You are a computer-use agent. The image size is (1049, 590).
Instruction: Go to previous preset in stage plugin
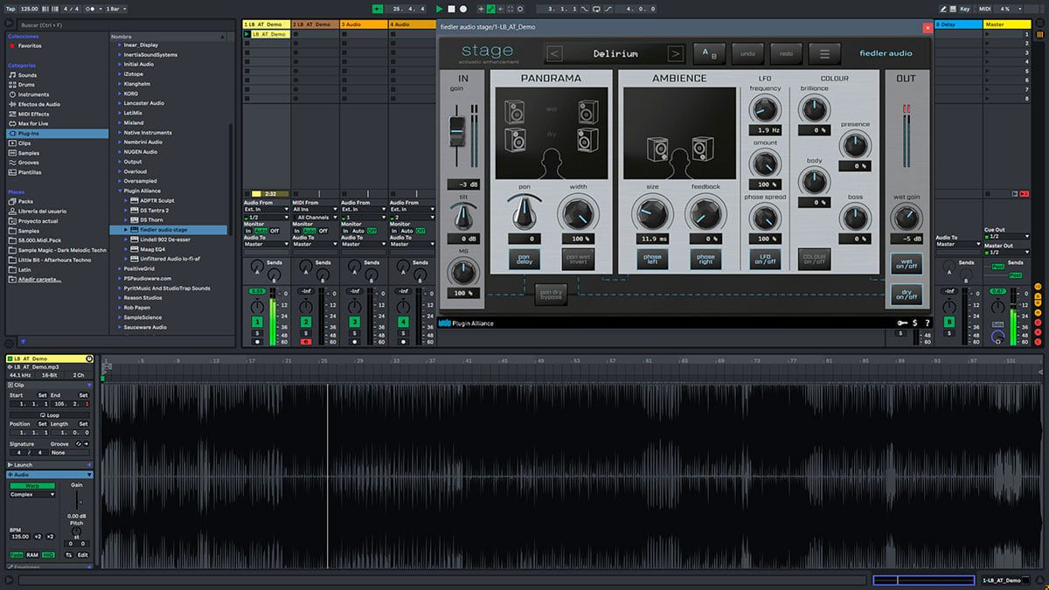[x=554, y=54]
